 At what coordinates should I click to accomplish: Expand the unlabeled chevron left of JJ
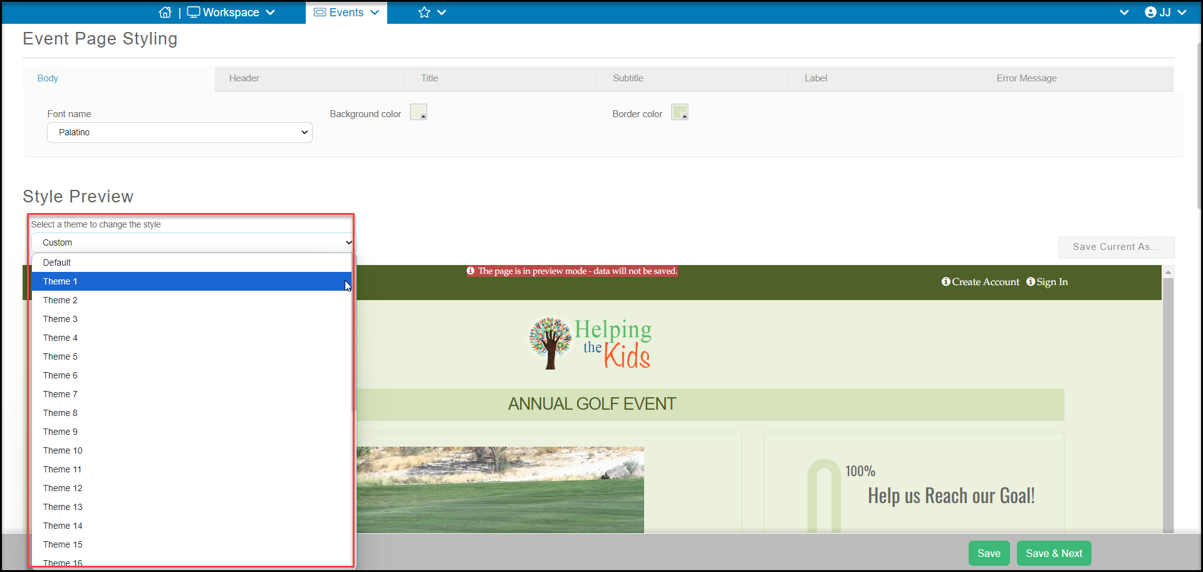tap(1124, 13)
